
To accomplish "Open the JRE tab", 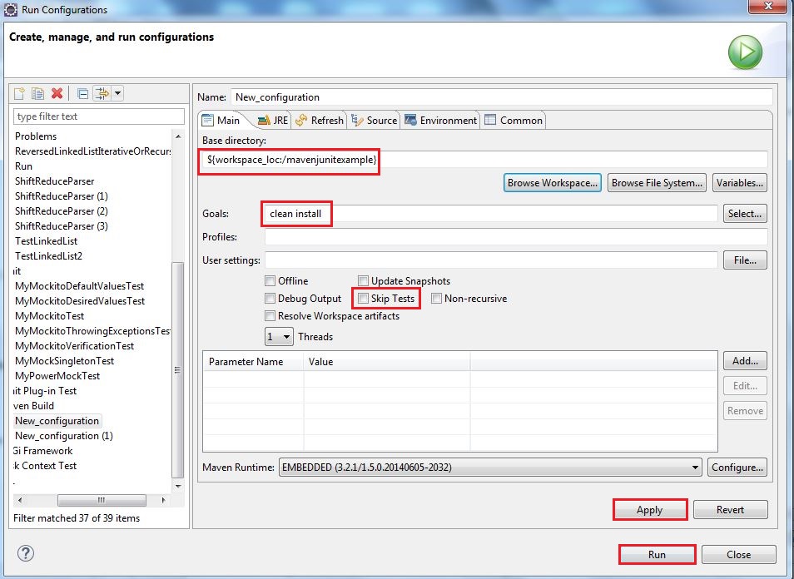I will 273,120.
